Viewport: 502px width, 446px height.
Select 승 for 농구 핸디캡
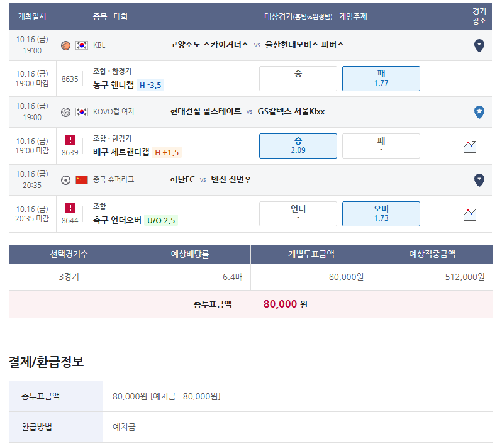tap(298, 79)
